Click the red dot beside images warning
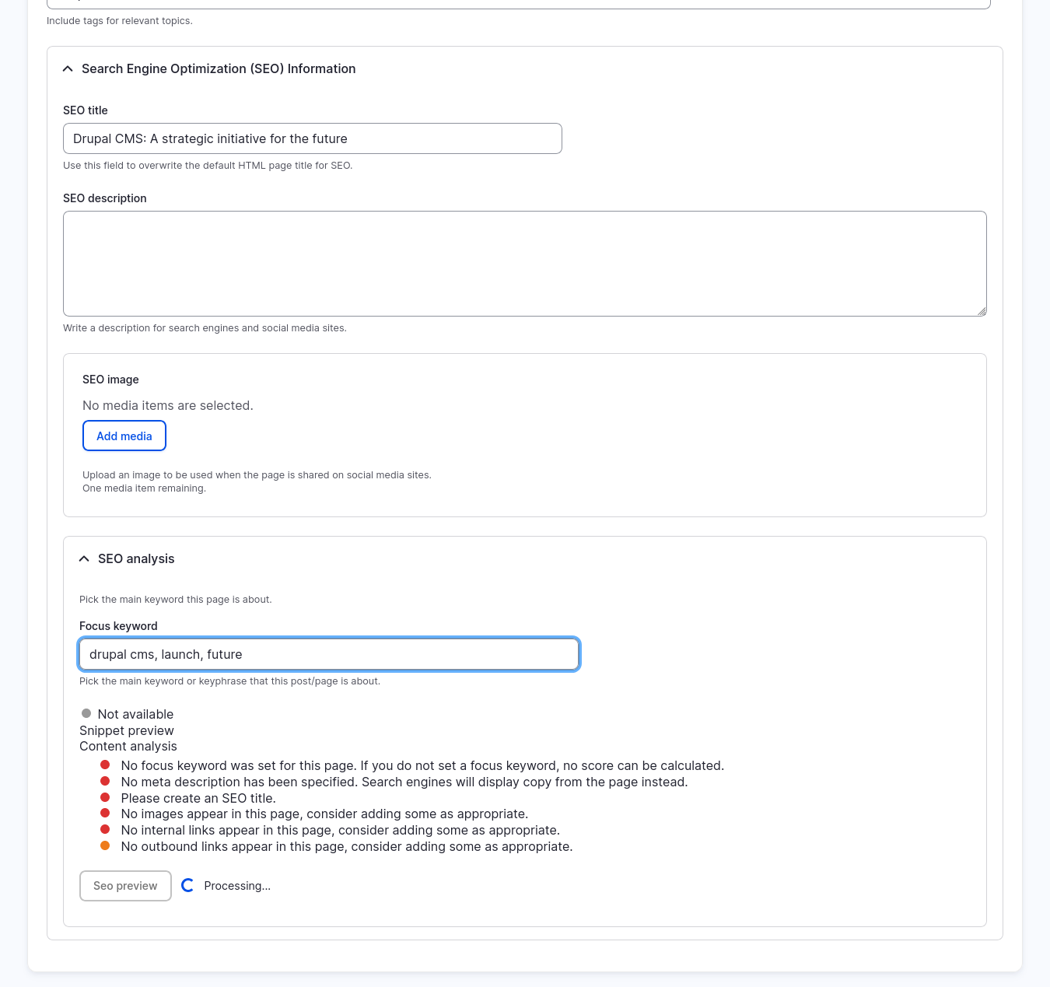1050x987 pixels. click(105, 813)
